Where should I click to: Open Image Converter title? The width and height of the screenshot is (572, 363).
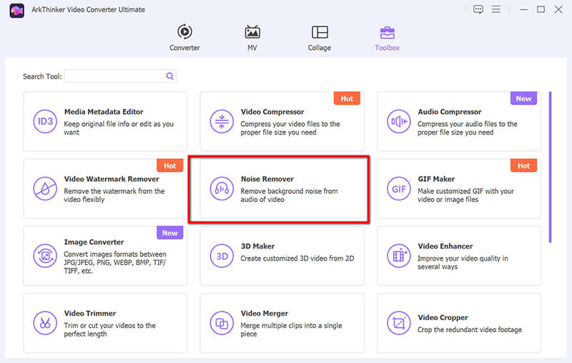[94, 242]
